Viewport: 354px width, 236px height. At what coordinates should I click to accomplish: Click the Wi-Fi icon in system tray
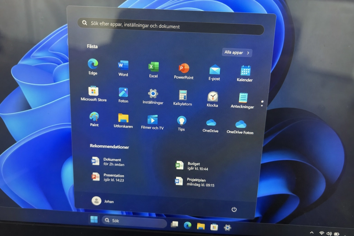click(x=322, y=233)
